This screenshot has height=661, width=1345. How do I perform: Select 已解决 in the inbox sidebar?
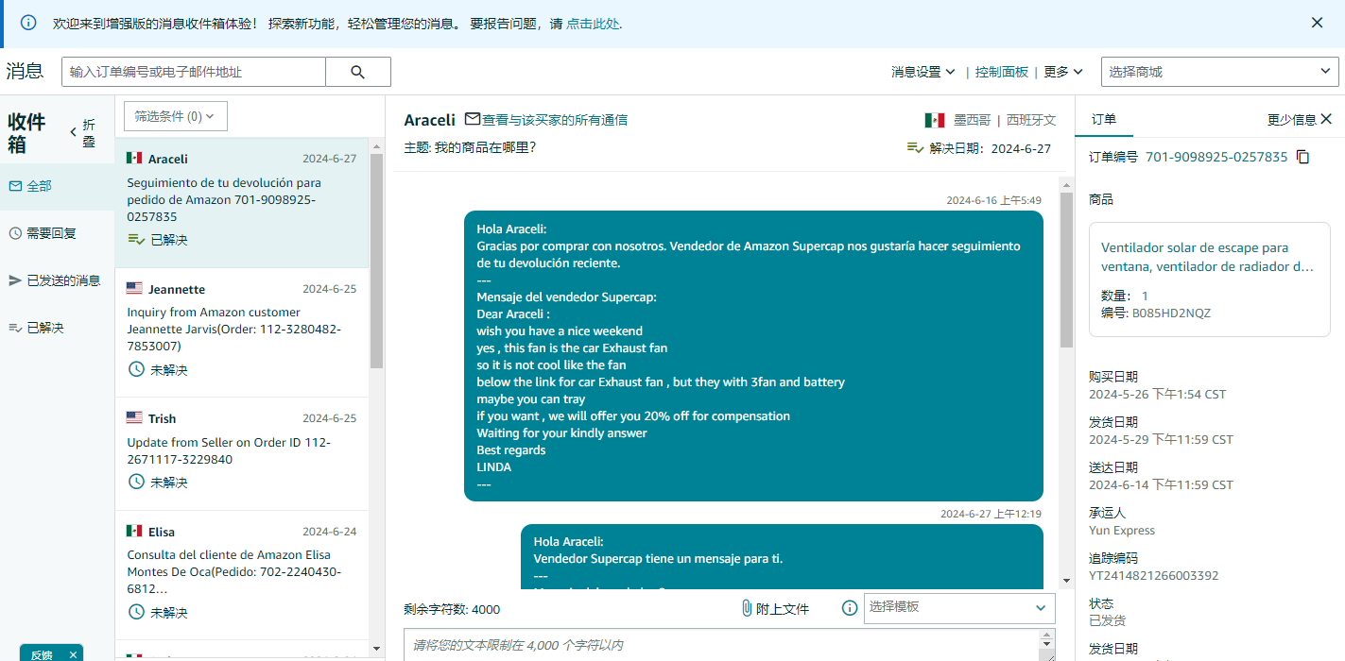[58, 328]
